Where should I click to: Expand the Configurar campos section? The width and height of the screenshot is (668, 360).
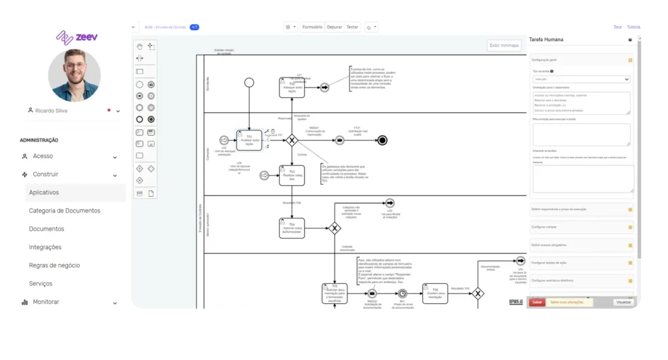coord(630,227)
